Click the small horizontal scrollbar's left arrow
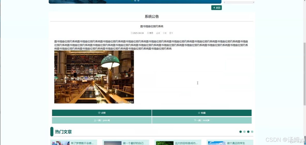Image resolution: width=306 pixels, height=145 pixels. 224,2
